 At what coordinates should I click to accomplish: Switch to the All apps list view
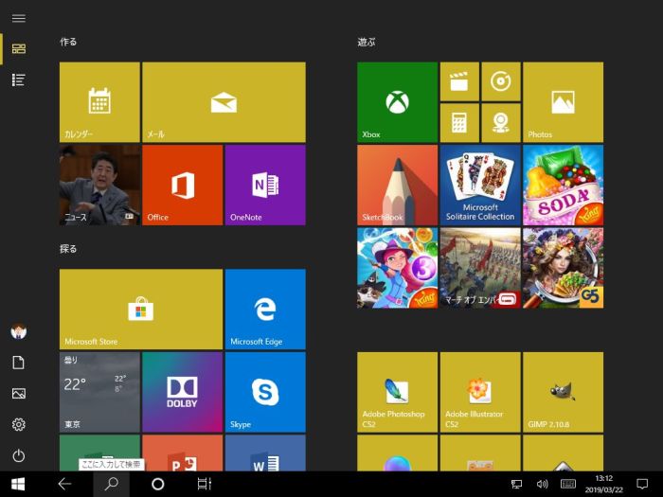click(x=18, y=80)
